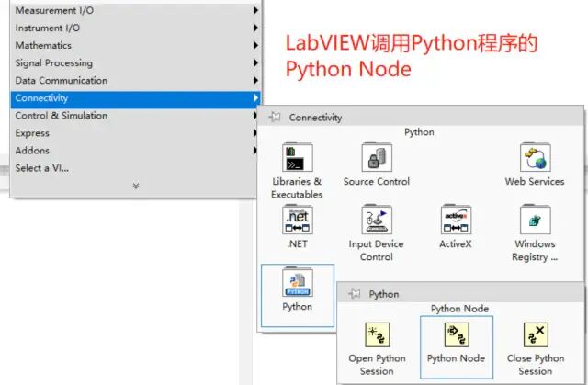Screen dimensions: 588x385
Task: Expand the Addons submenu arrow
Action: pos(255,151)
